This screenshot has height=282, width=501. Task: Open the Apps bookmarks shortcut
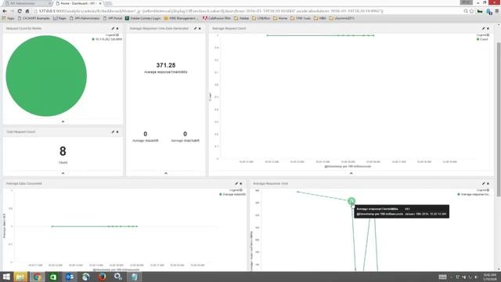point(9,18)
